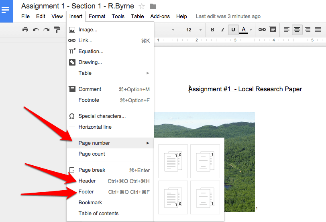Toggle underline formatting
This screenshot has height=222, width=326.
(x=233, y=30)
